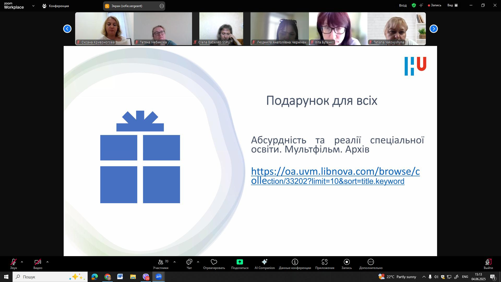Click the AI Companion sparkle icon at top
Screen dimensions: 501x282
coord(421,5)
